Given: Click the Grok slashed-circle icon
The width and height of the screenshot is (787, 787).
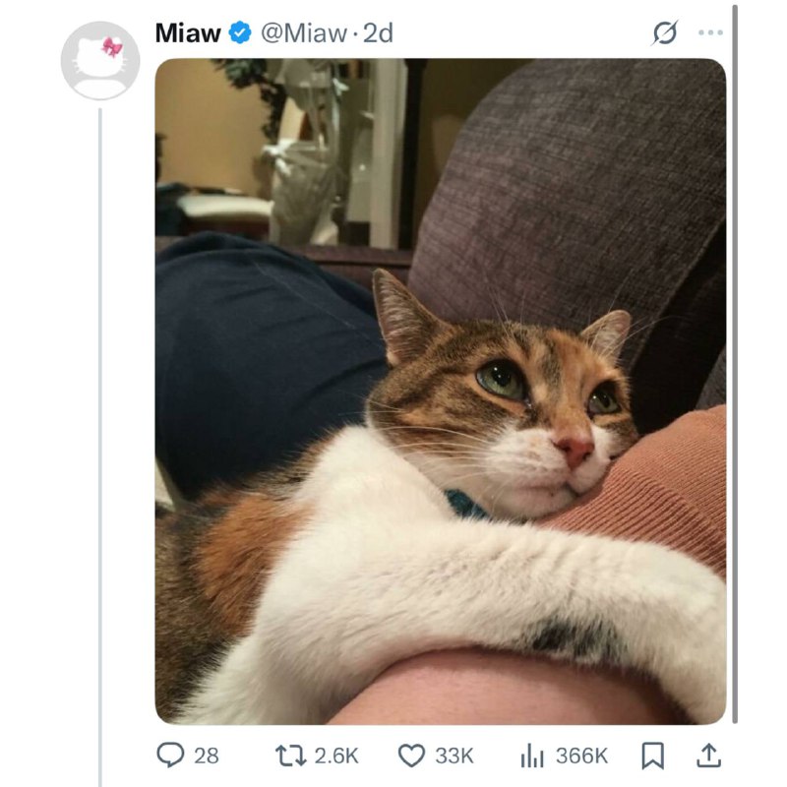Looking at the screenshot, I should click(x=665, y=33).
